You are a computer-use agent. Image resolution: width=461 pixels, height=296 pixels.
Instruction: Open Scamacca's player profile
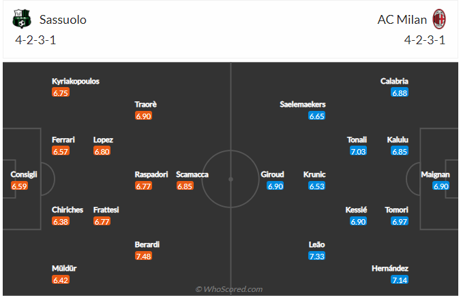tap(192, 174)
